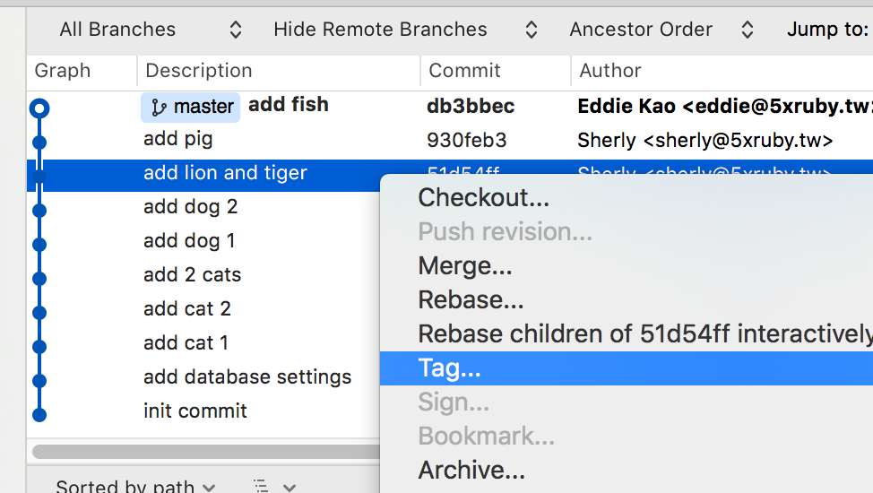This screenshot has height=493, width=873.
Task: Pick Rebase... from the context menu
Action: tap(471, 299)
